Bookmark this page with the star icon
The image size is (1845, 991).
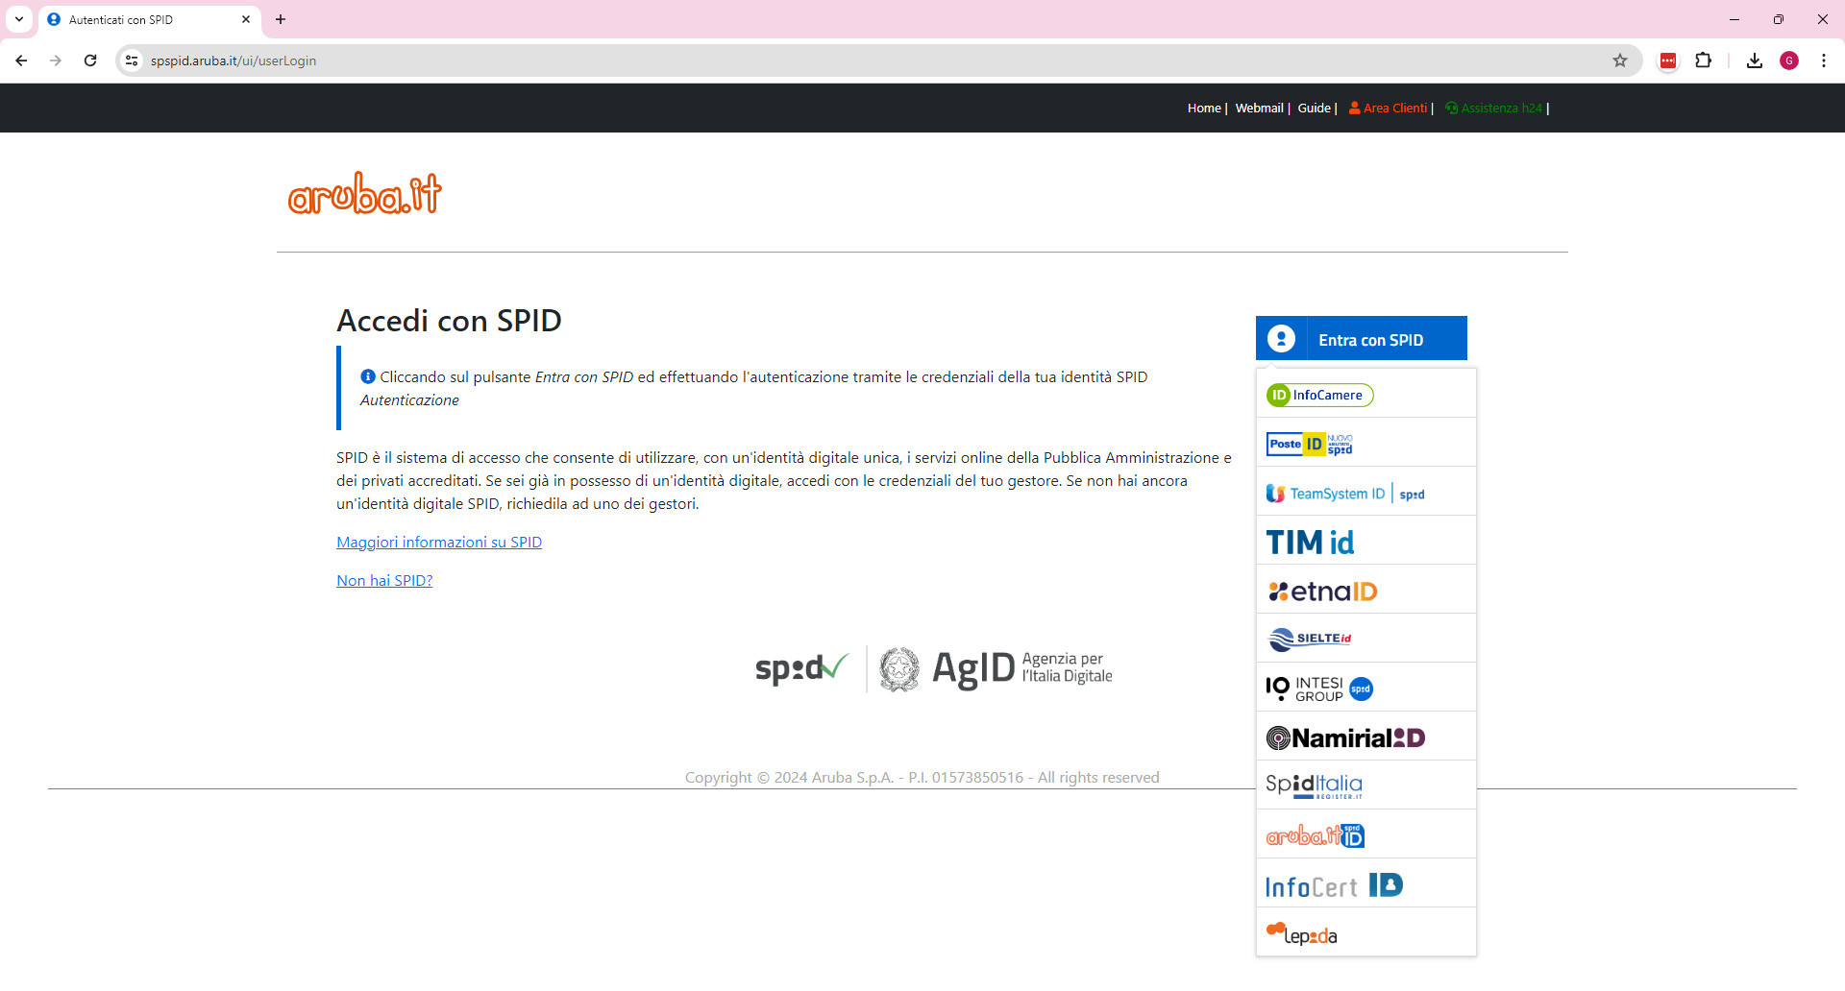[x=1620, y=60]
